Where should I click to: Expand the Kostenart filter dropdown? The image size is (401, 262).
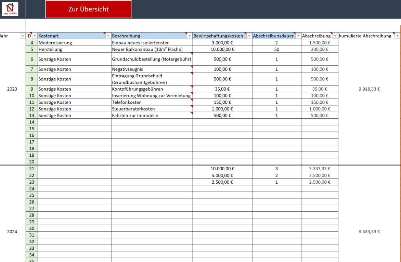point(108,36)
